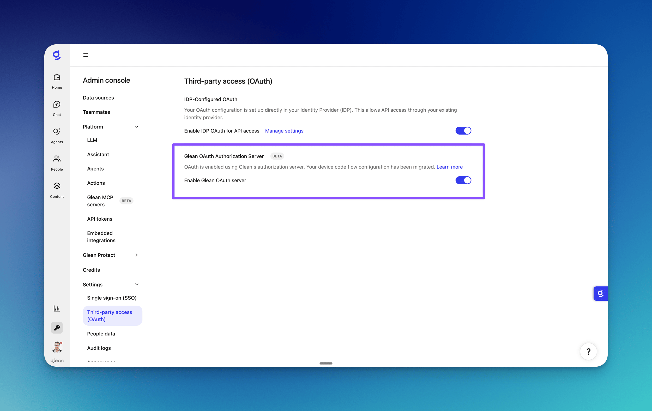Click the Glean Protect section label

click(99, 255)
